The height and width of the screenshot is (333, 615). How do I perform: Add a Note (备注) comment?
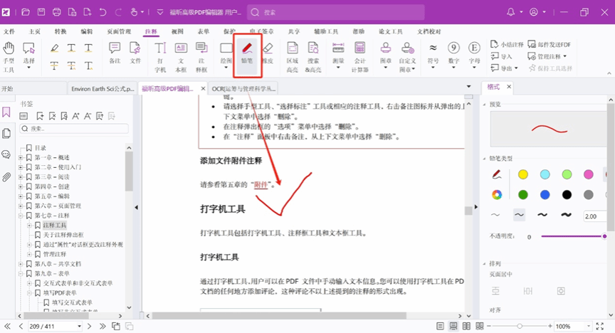115,53
